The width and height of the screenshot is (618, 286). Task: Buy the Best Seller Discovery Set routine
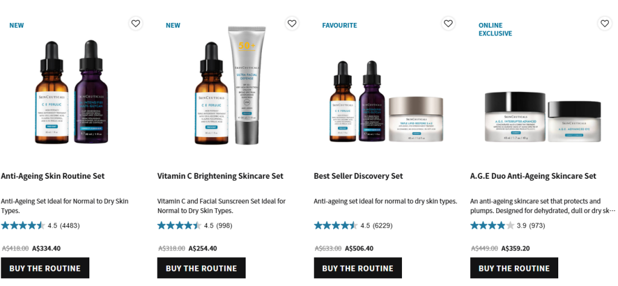[358, 269]
